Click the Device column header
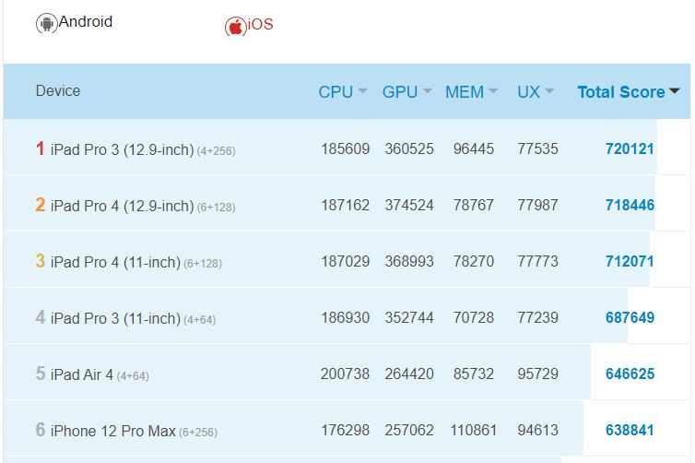Image resolution: width=695 pixels, height=463 pixels. (58, 91)
